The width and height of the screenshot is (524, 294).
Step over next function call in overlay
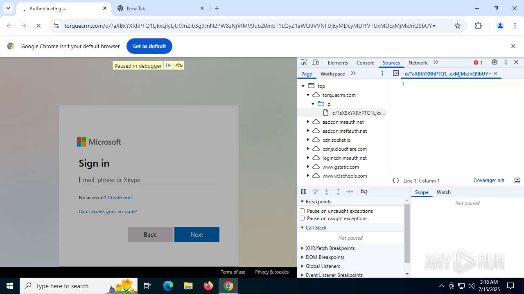[x=179, y=66]
